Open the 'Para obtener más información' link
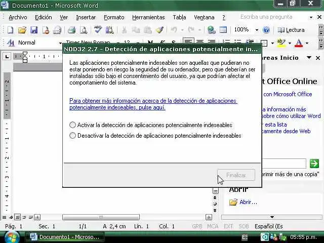Viewport: 324px width, 243px height. (x=153, y=104)
